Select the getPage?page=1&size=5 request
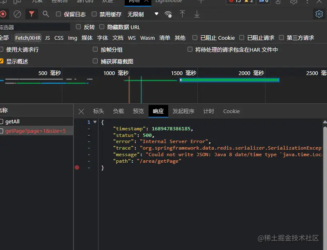This screenshot has width=327, height=250. click(x=37, y=131)
